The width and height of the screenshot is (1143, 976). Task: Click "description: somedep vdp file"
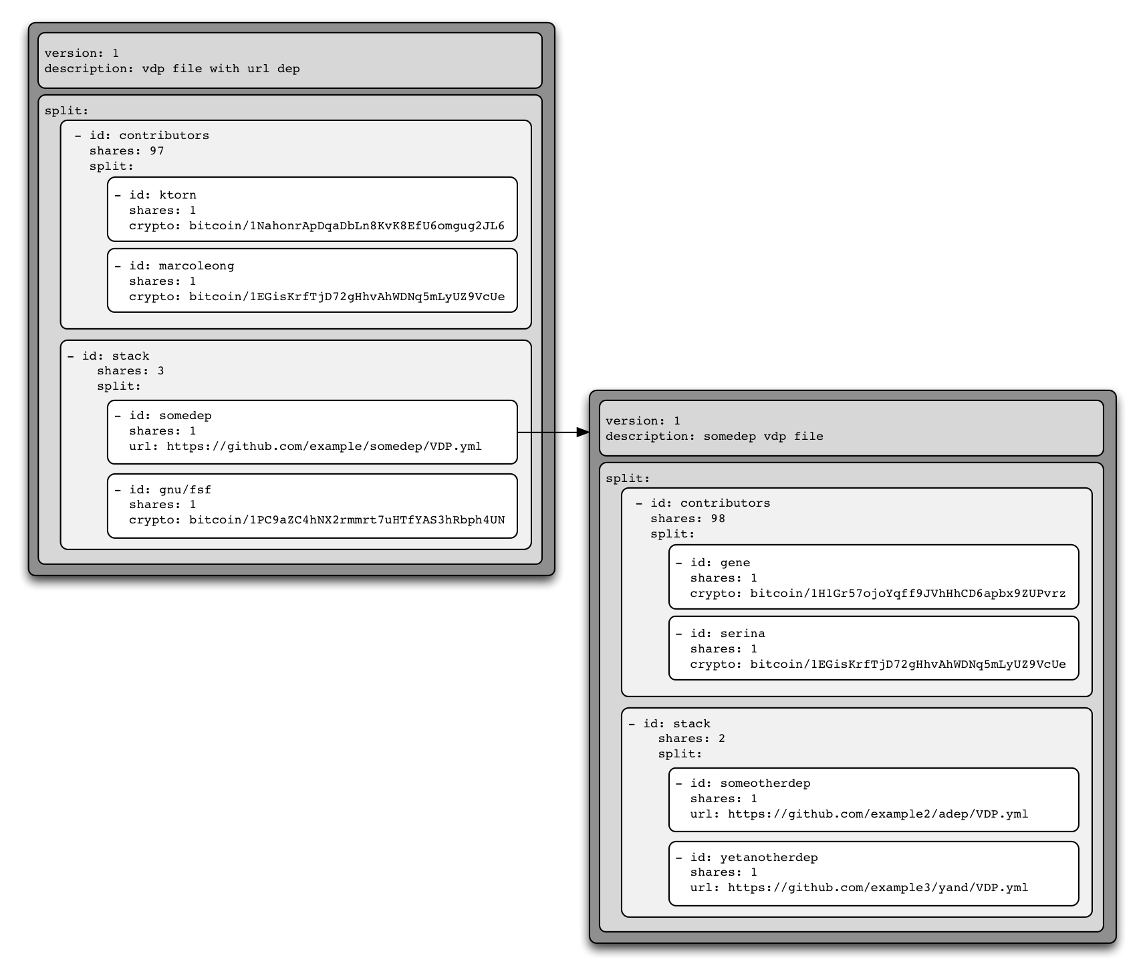click(714, 436)
